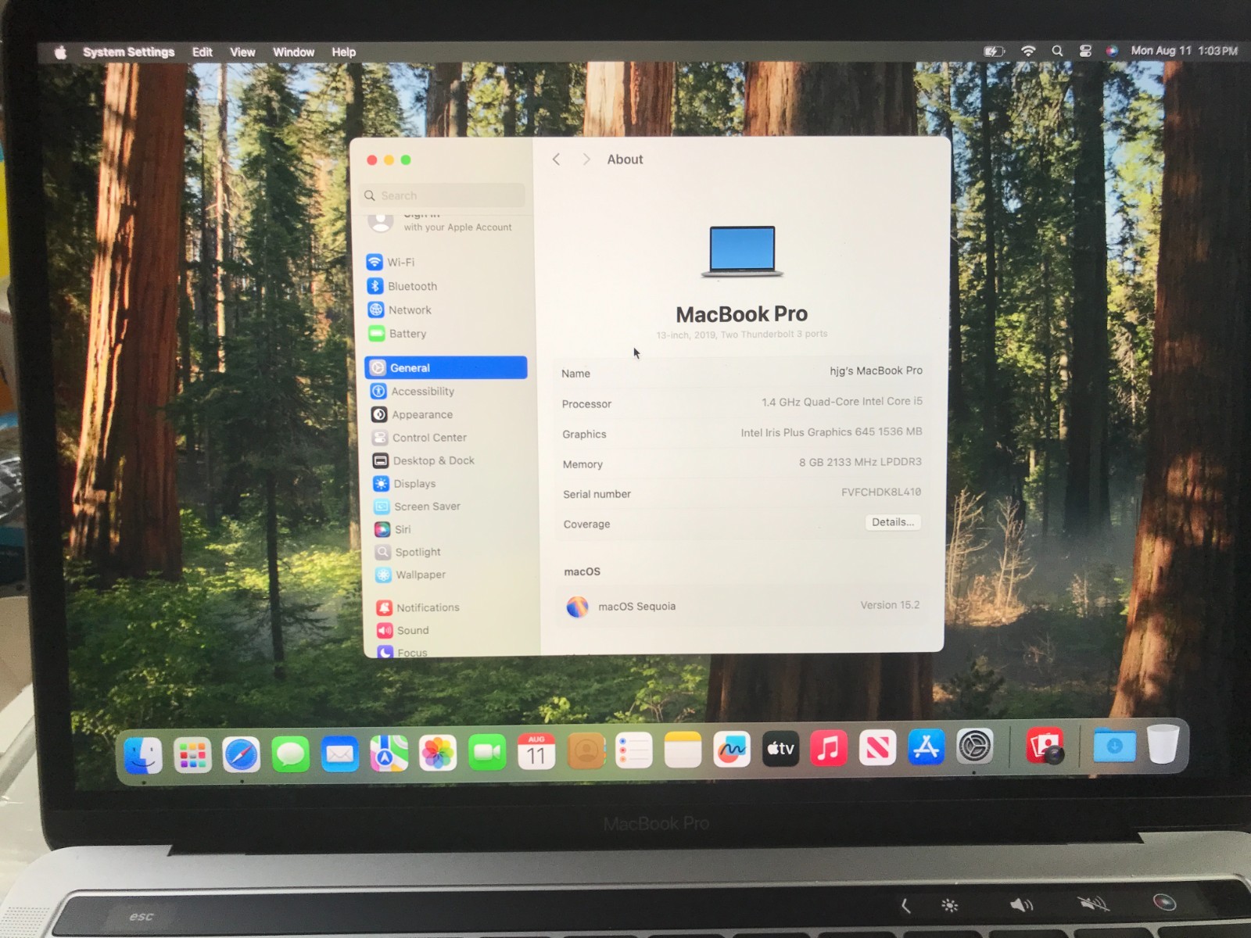The height and width of the screenshot is (938, 1251).
Task: Select the macOS Sequoia version row
Action: pos(741,607)
